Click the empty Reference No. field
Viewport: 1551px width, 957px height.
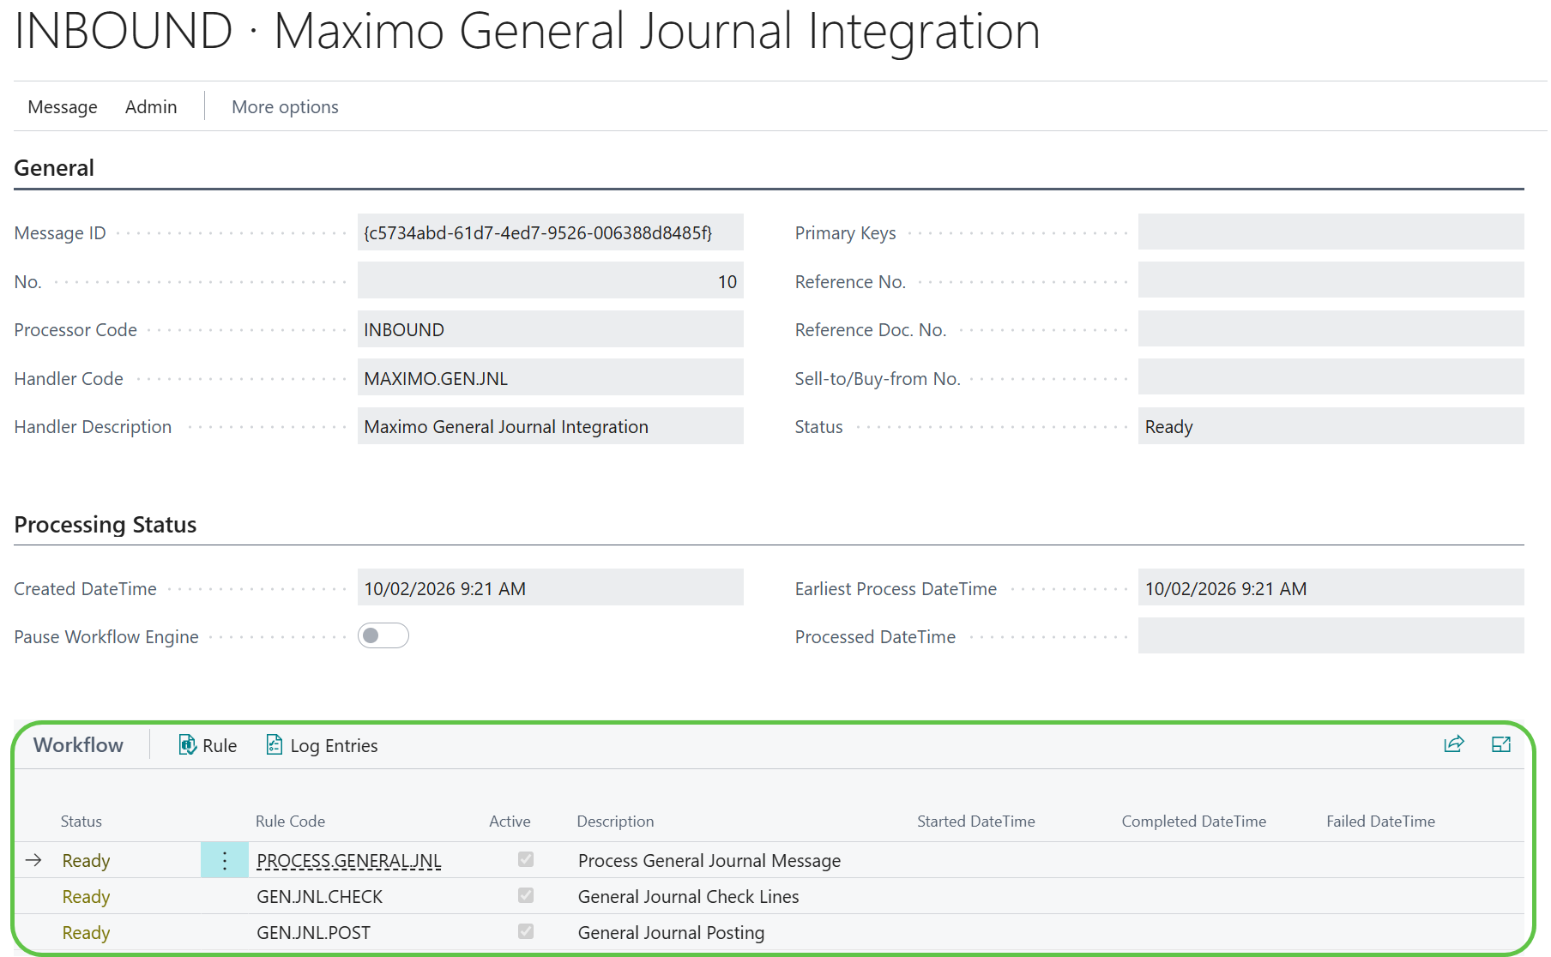tap(1331, 281)
